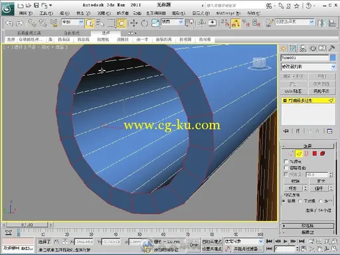Toggle the Percent Snap icon
340x255 pixels.
[246, 23]
